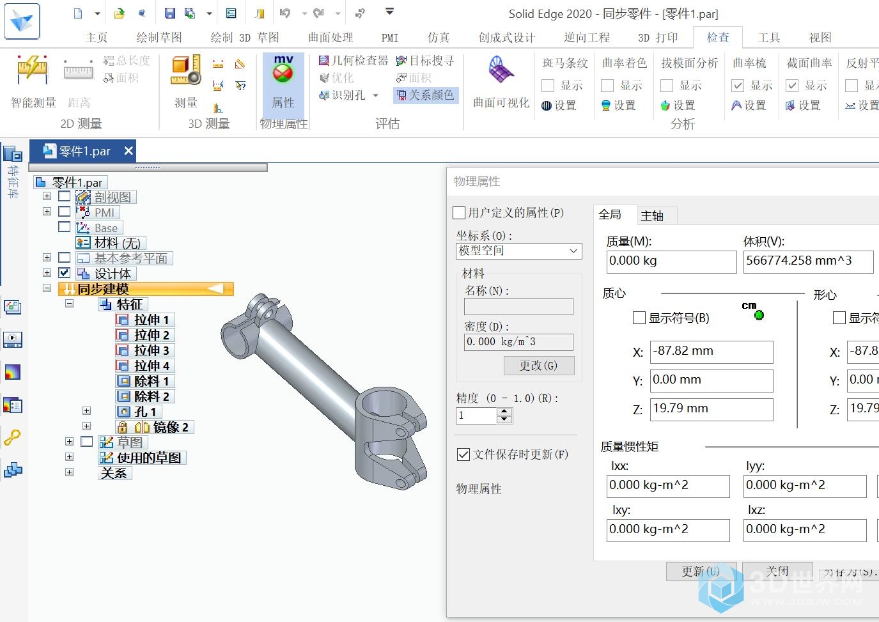
Task: Click the Open file folder icon
Action: [120, 13]
